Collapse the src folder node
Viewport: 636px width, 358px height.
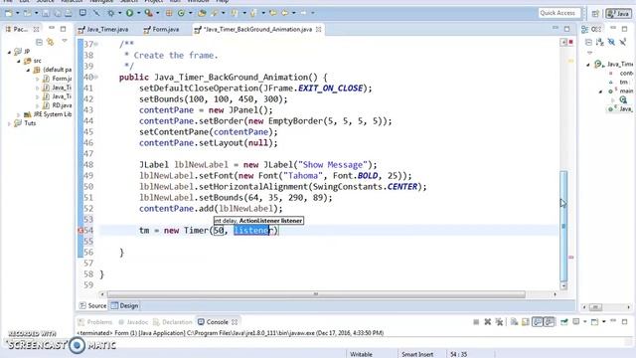click(x=19, y=61)
